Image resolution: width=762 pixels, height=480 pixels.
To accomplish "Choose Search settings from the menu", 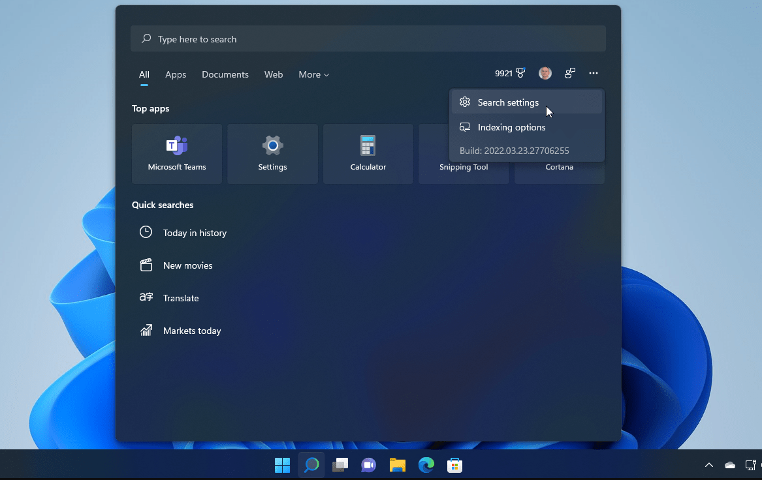I will 527,102.
